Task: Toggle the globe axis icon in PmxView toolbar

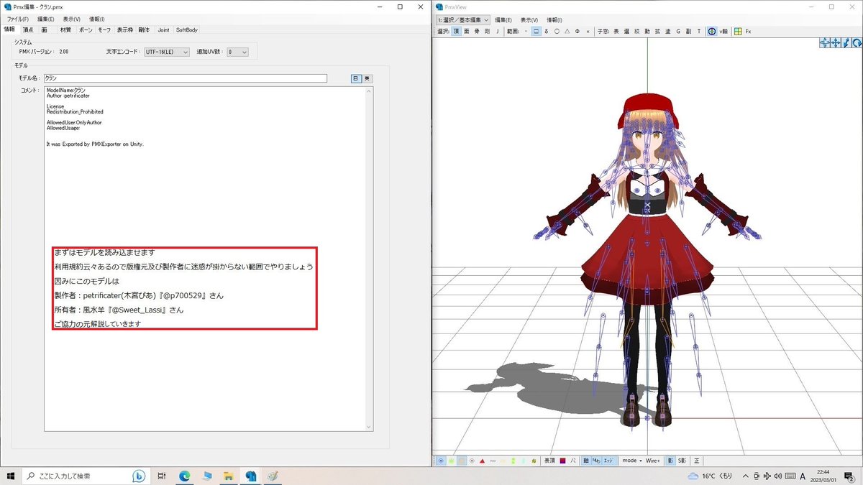Action: click(x=712, y=31)
